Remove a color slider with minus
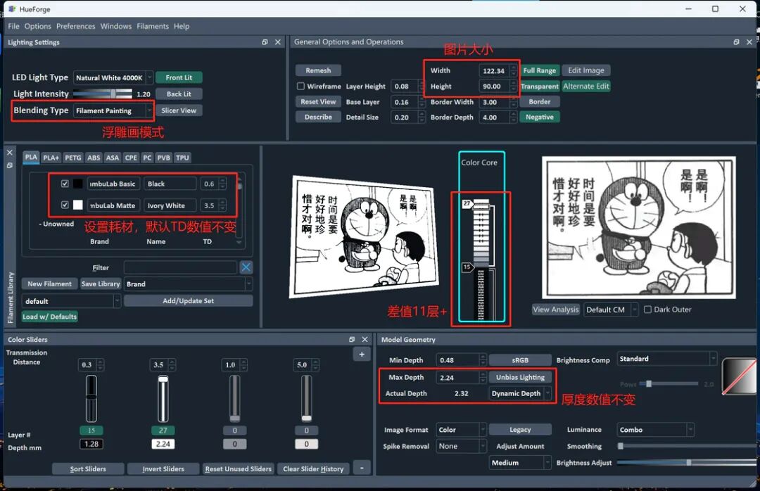 (362, 468)
